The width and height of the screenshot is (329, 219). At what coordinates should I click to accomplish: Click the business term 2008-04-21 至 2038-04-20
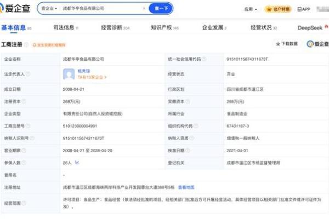[x=88, y=151]
